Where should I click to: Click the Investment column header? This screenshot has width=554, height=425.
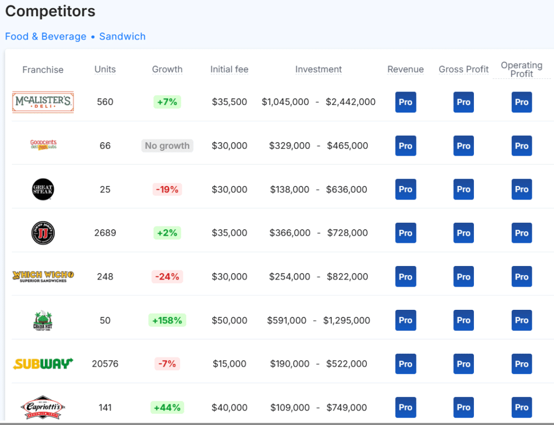(x=318, y=69)
